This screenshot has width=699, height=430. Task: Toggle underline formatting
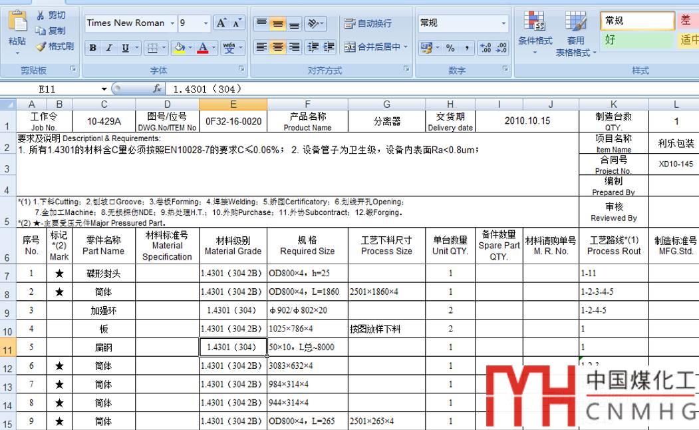click(x=126, y=47)
